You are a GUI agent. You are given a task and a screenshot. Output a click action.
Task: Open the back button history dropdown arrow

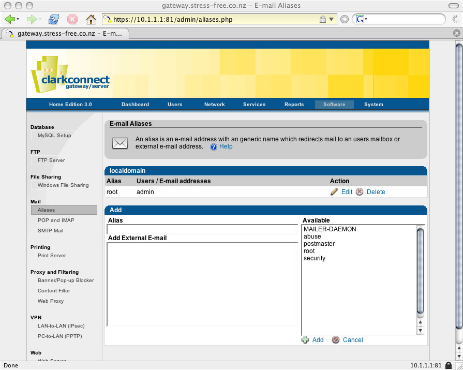[x=18, y=20]
